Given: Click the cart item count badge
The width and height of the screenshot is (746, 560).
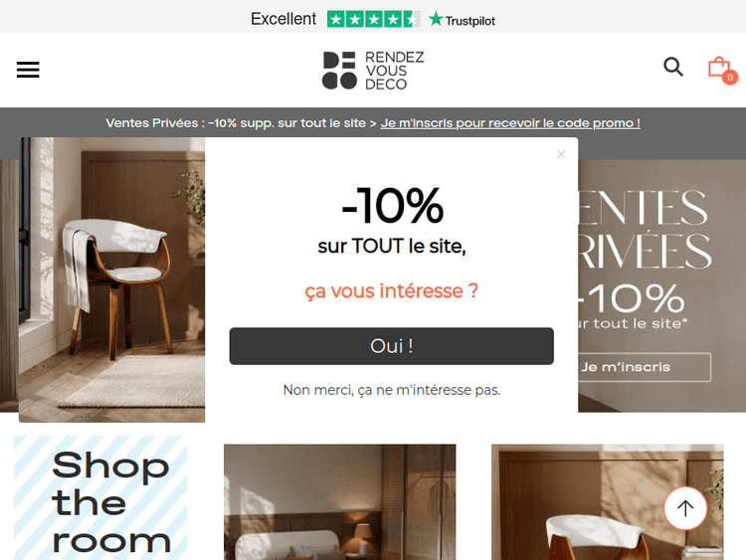Looking at the screenshot, I should click(x=730, y=77).
